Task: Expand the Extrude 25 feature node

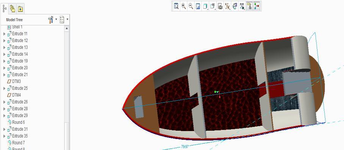Action: [x=4, y=88]
